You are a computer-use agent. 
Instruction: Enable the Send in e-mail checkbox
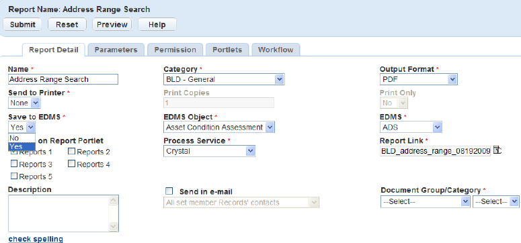coord(169,191)
